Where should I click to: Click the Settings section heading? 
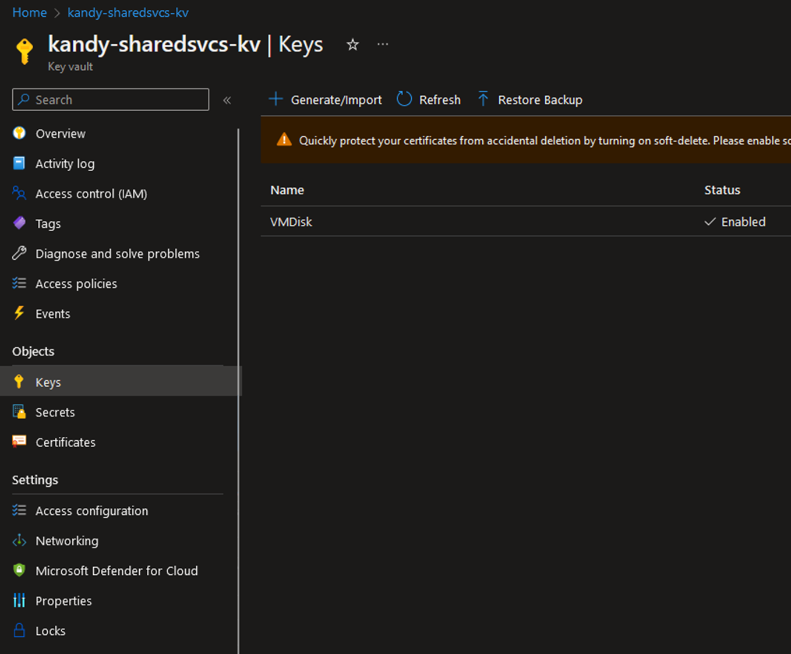coord(35,480)
